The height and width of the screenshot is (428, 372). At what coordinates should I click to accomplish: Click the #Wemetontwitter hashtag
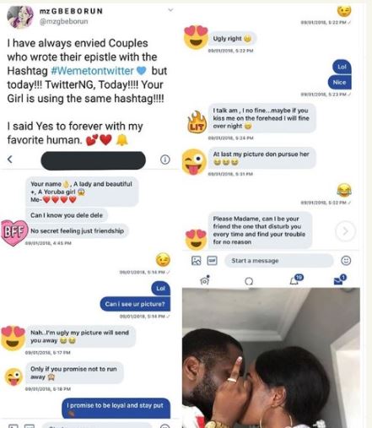coord(92,71)
